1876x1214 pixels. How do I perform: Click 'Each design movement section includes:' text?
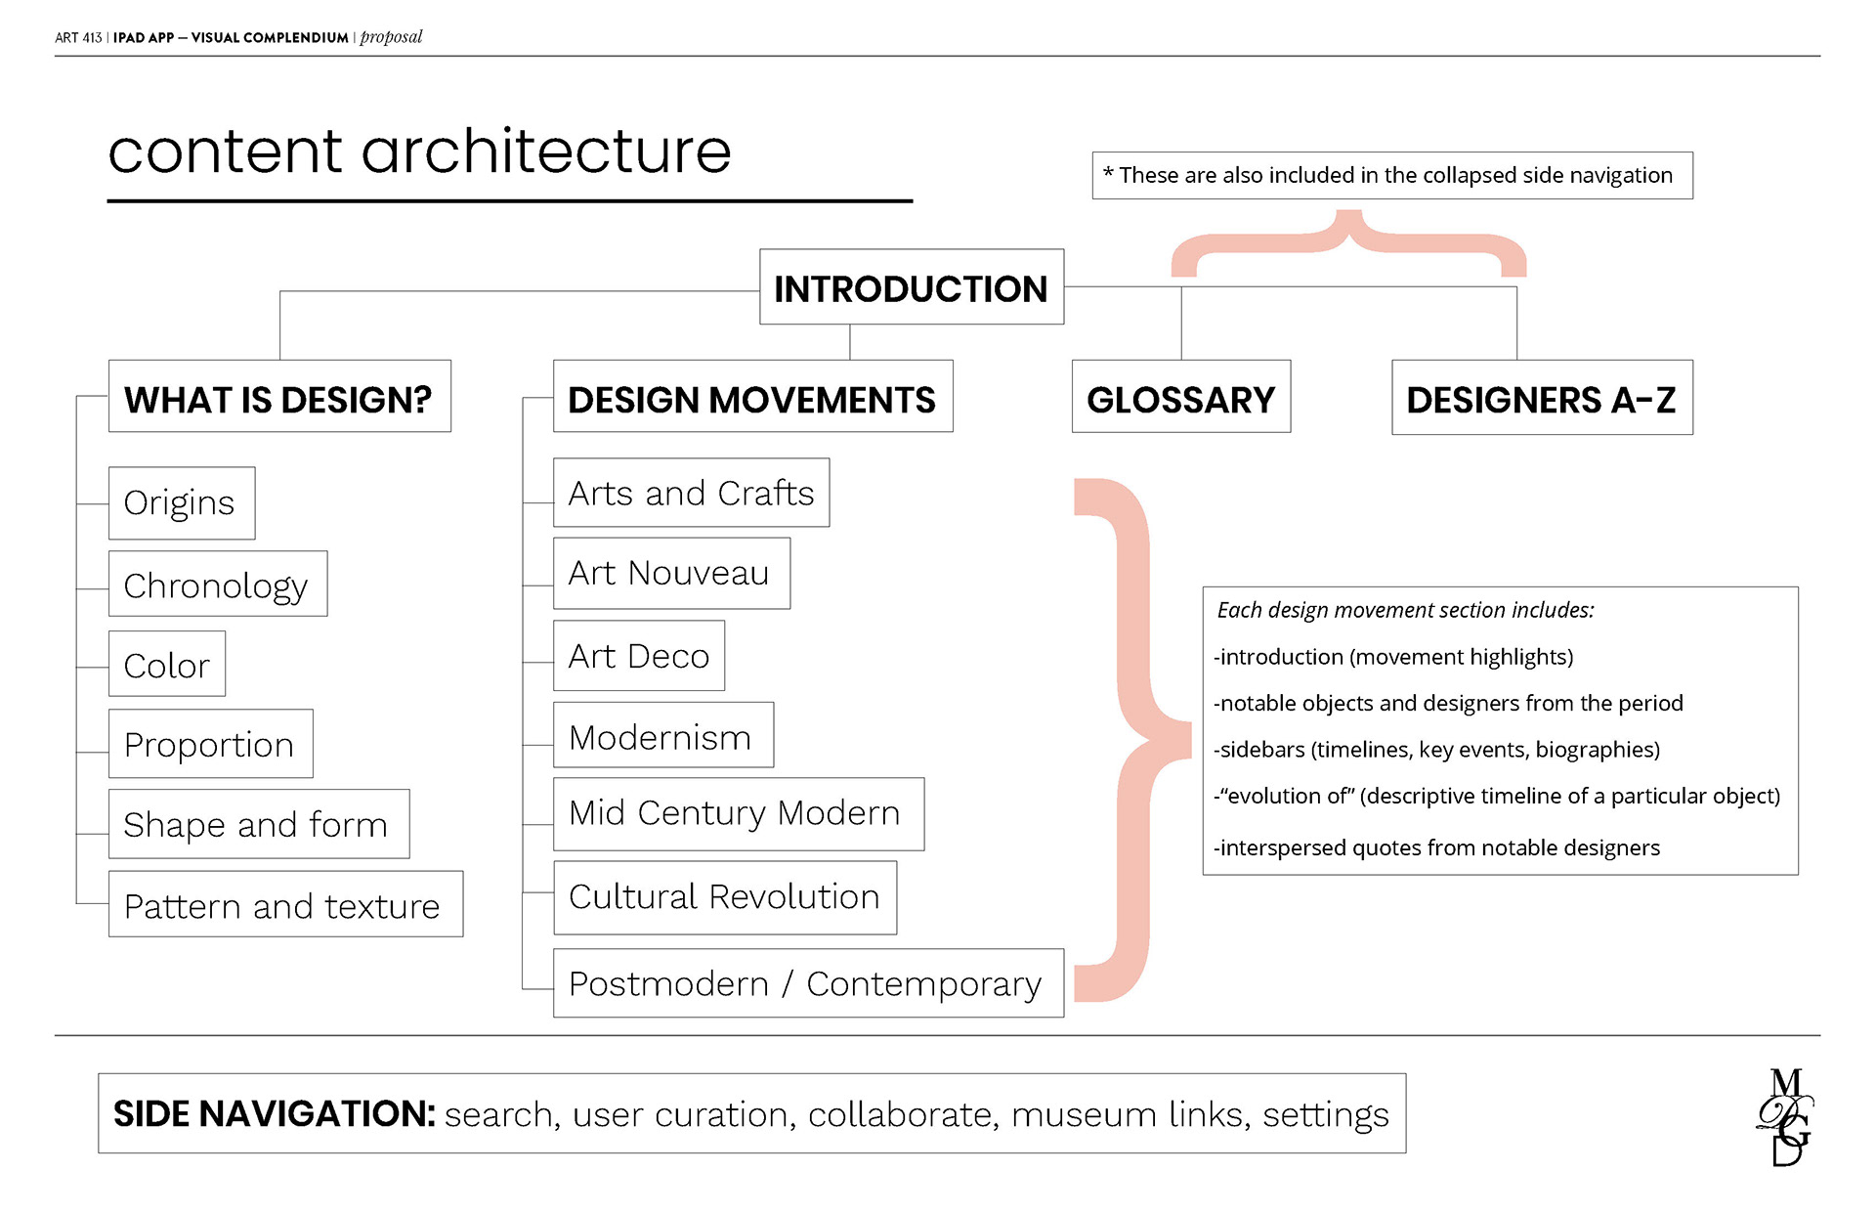1406,610
